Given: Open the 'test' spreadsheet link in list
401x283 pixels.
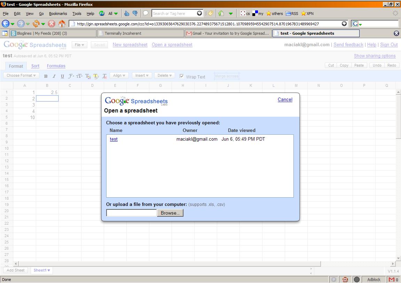Looking at the screenshot, I should pos(114,139).
